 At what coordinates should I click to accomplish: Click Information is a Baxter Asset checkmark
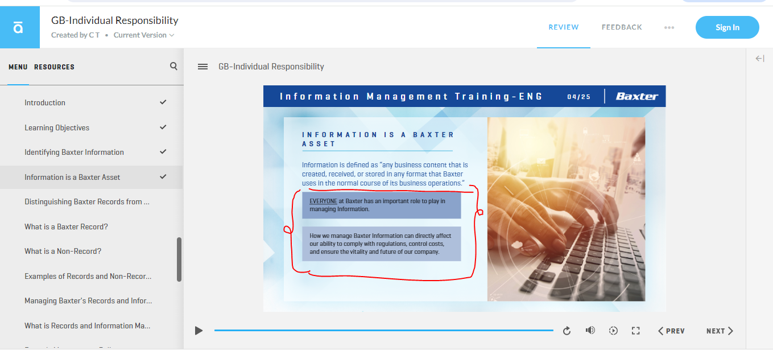pyautogui.click(x=163, y=176)
